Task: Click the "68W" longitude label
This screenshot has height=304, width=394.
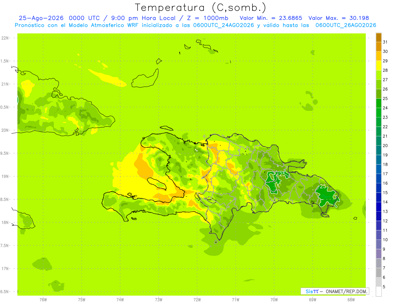Action: (351, 299)
